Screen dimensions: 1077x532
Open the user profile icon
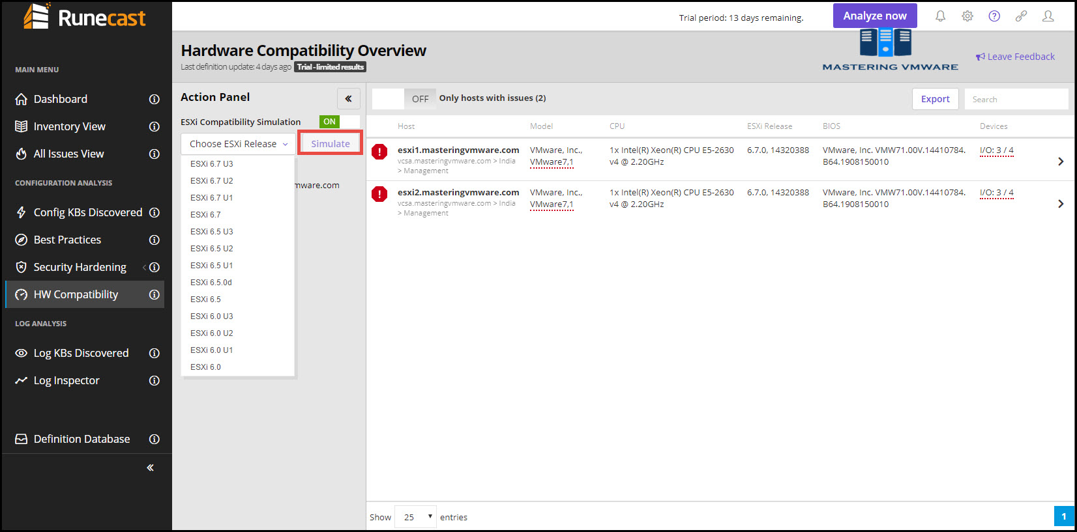coord(1048,16)
